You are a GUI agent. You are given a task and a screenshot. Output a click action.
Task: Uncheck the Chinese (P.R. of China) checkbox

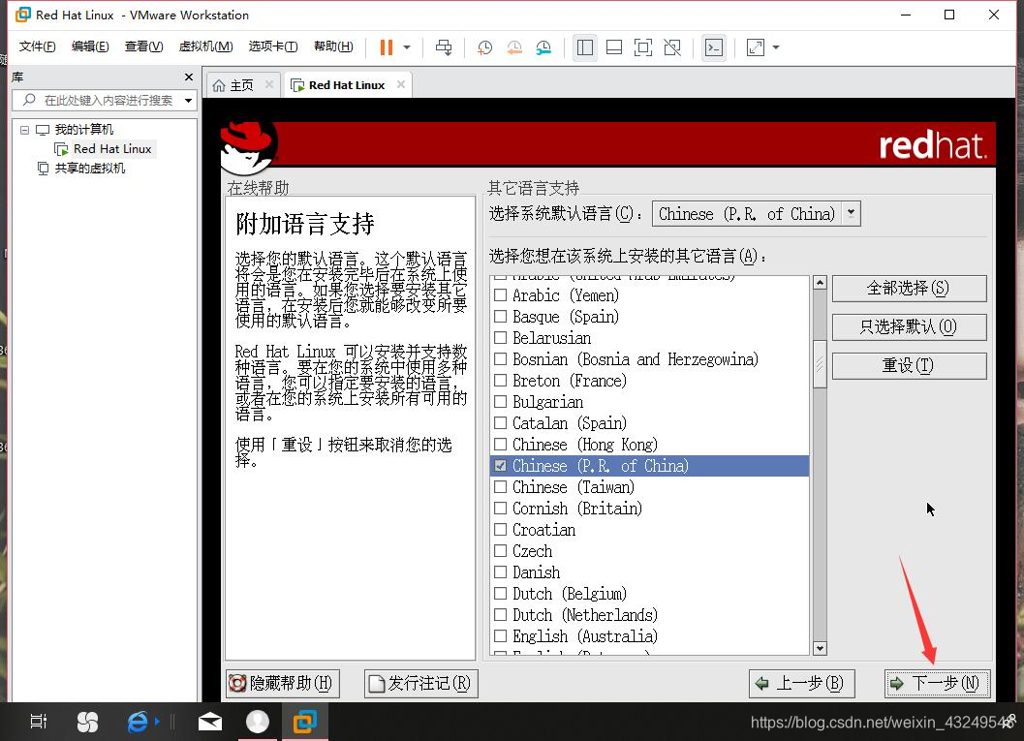(x=500, y=466)
